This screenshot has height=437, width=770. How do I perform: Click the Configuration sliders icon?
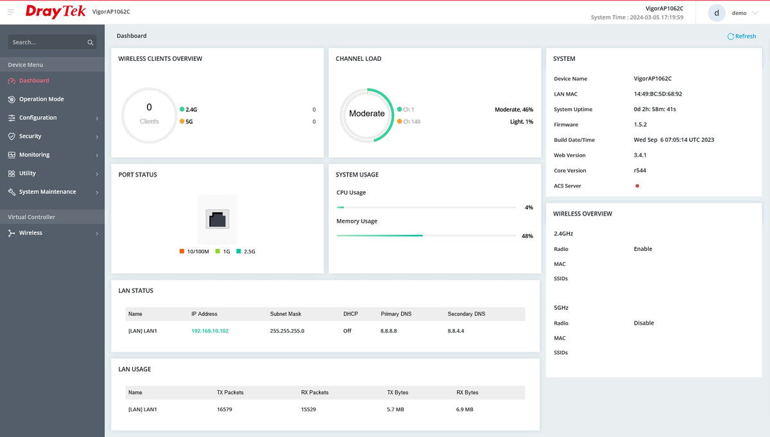pos(12,118)
